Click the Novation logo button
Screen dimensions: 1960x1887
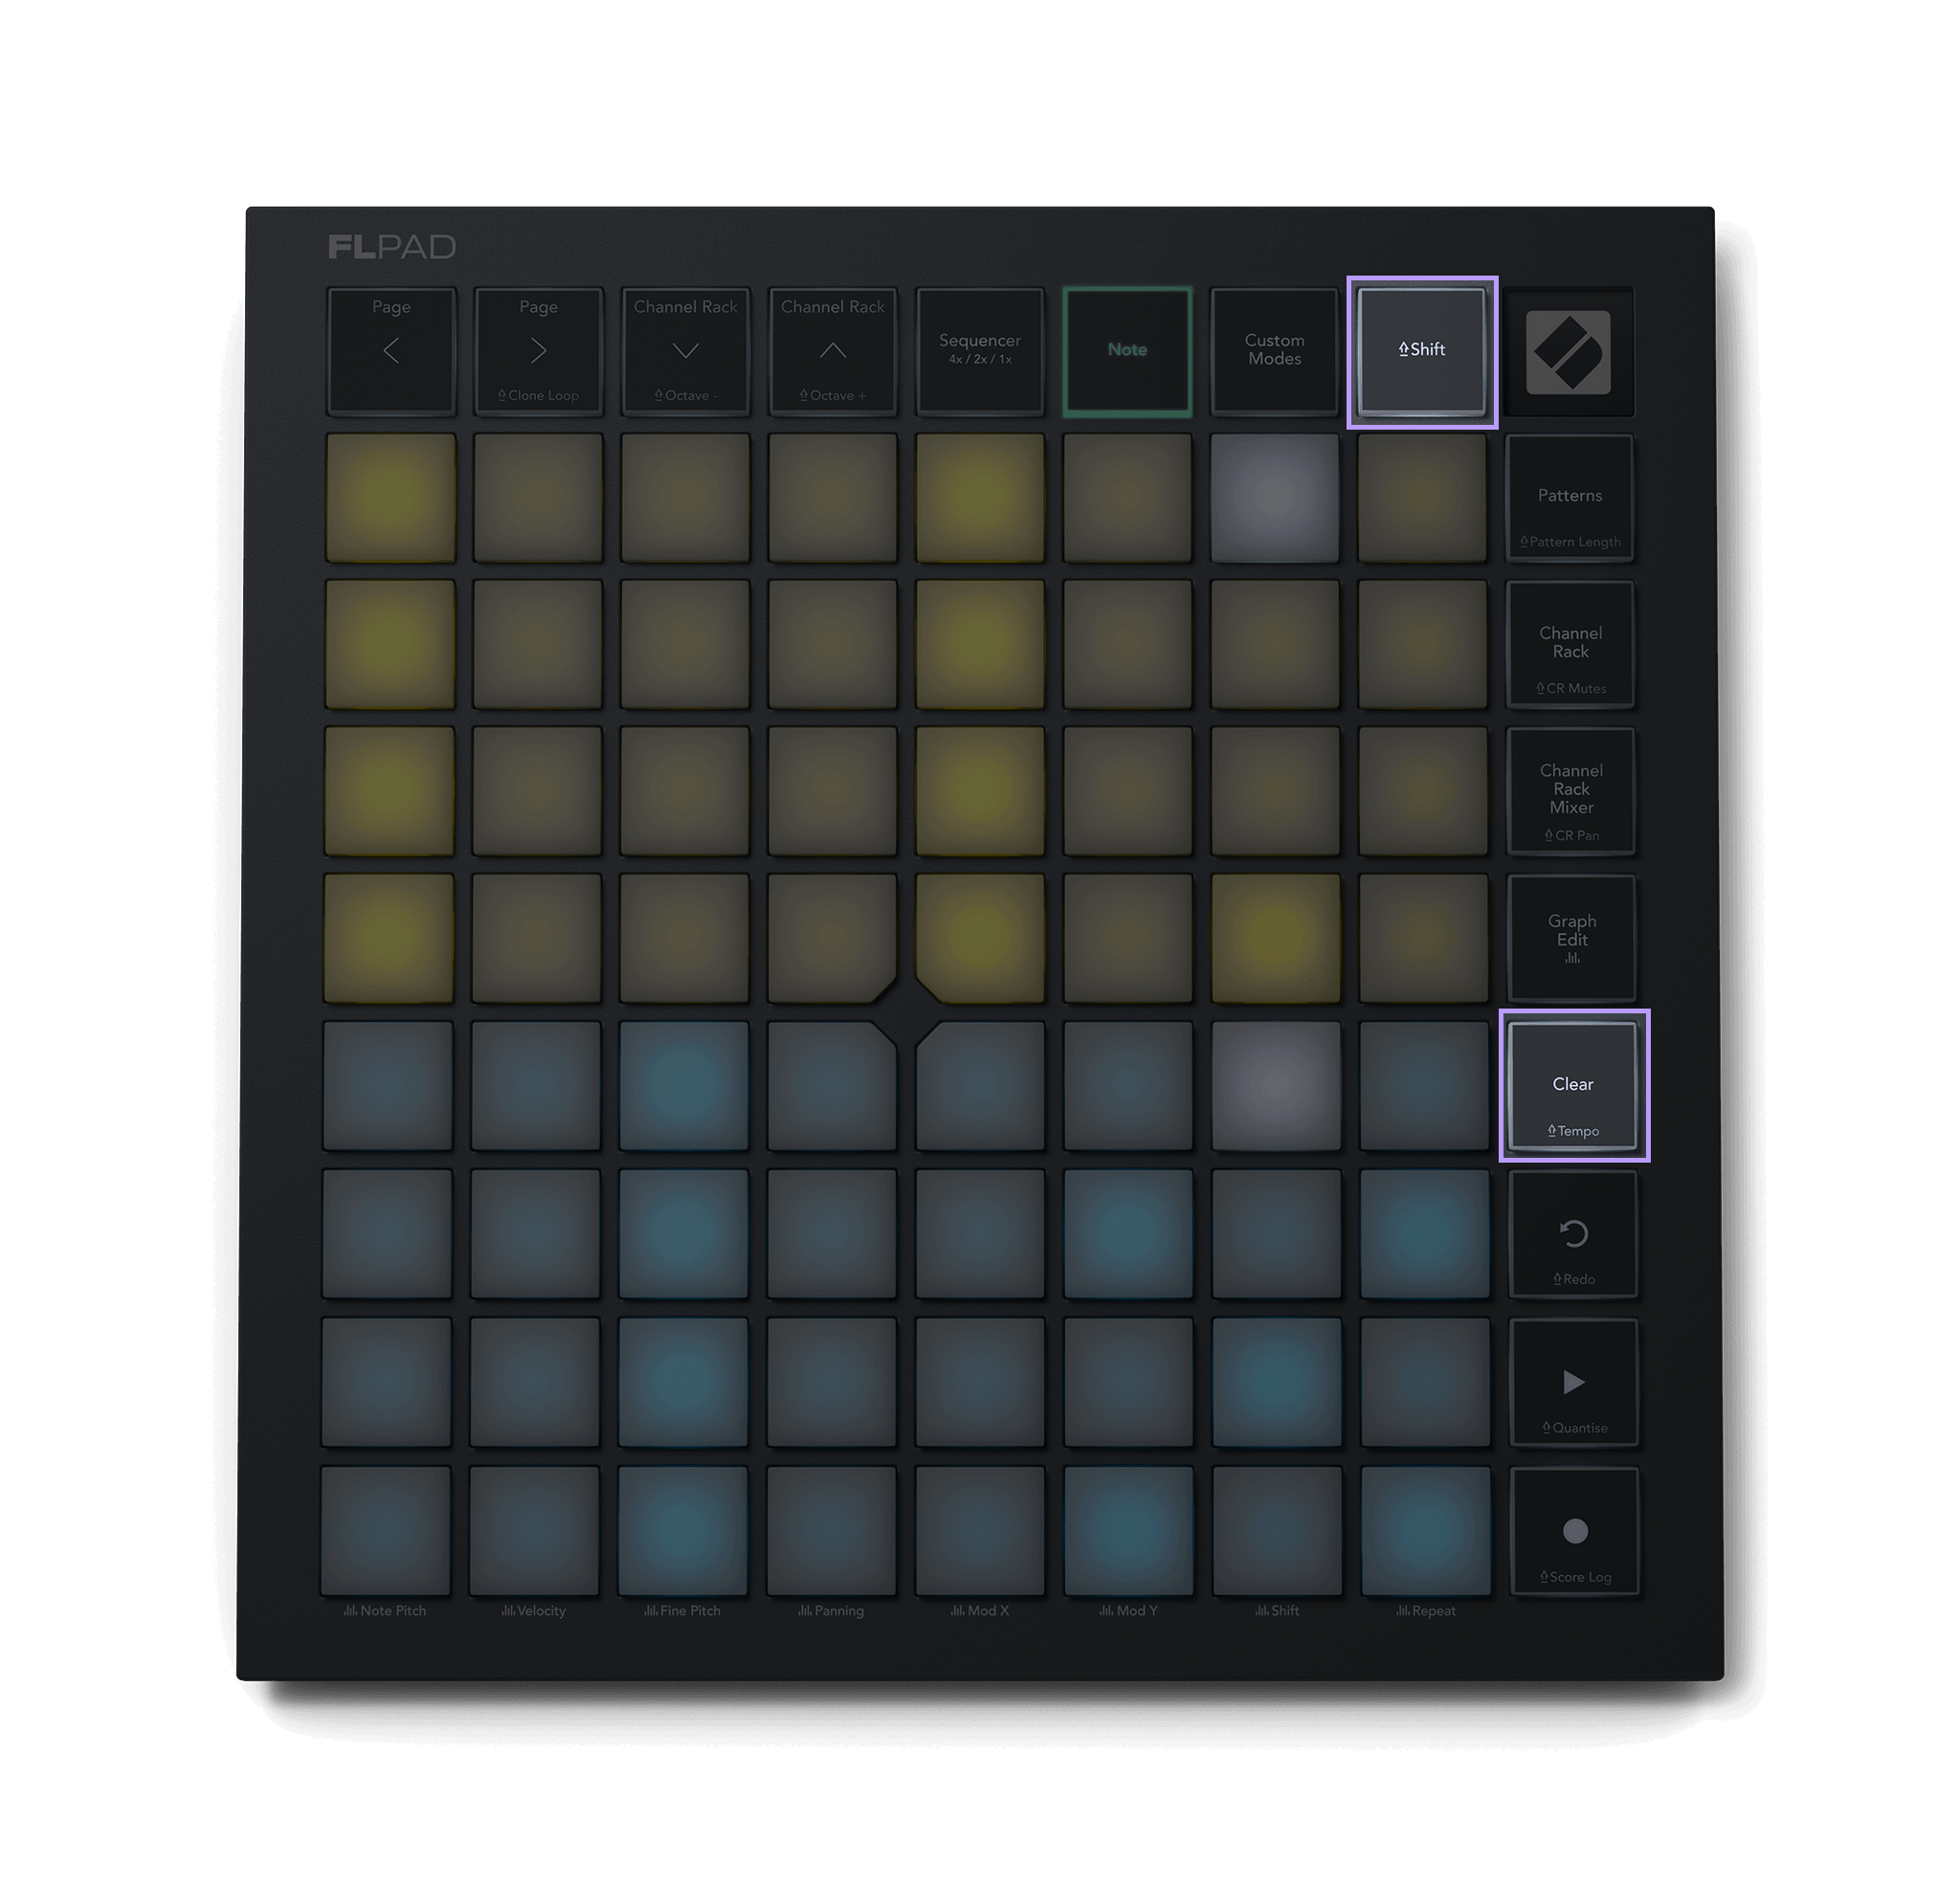(x=1568, y=352)
